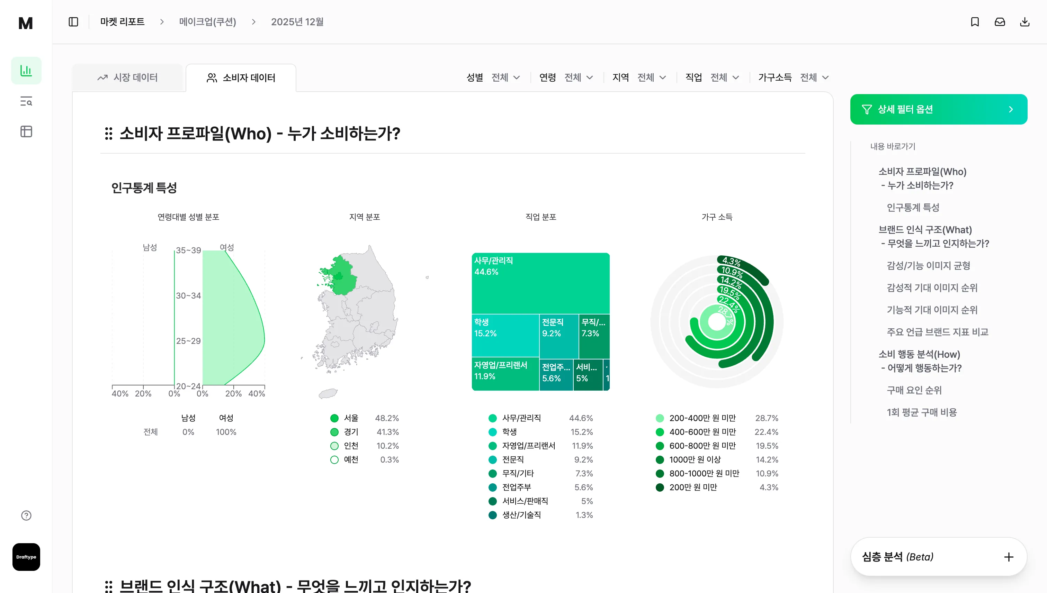
Task: Click the funnel filter icon
Action: pos(867,109)
